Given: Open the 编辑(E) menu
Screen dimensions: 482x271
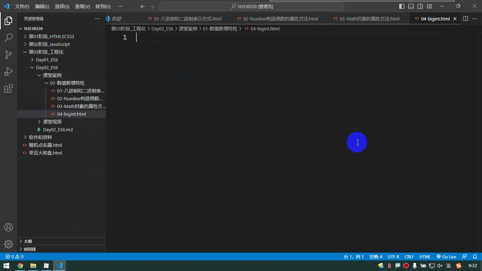Looking at the screenshot, I should pos(42,6).
